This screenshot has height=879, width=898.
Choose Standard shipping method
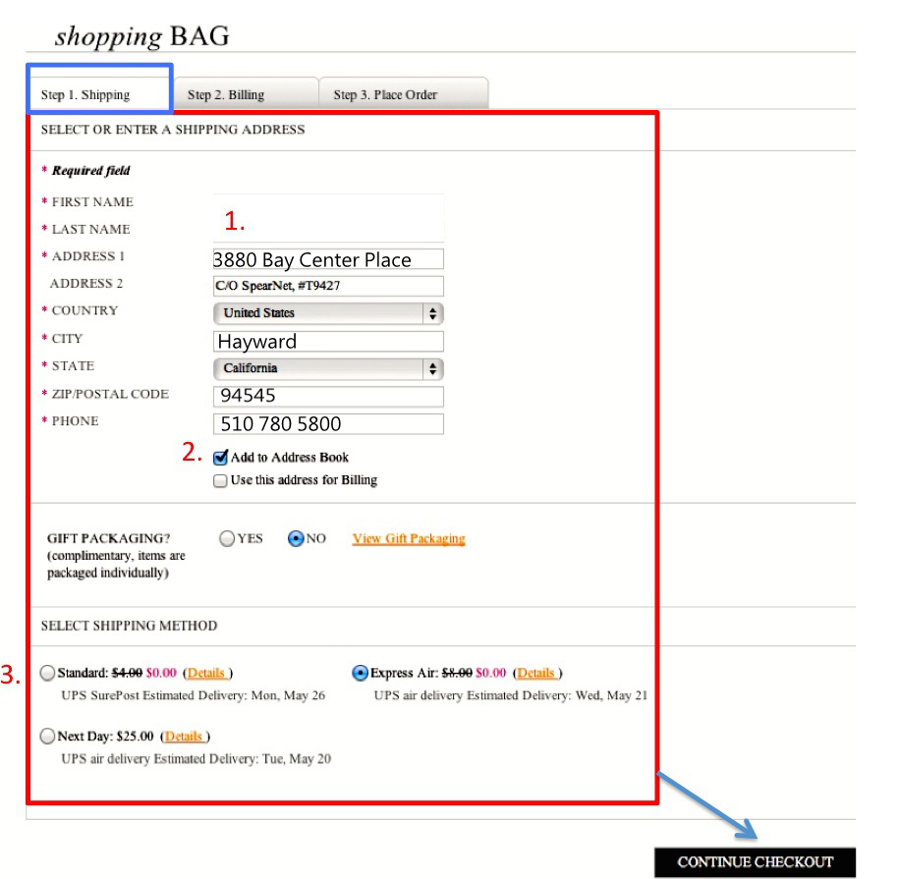pyautogui.click(x=47, y=673)
